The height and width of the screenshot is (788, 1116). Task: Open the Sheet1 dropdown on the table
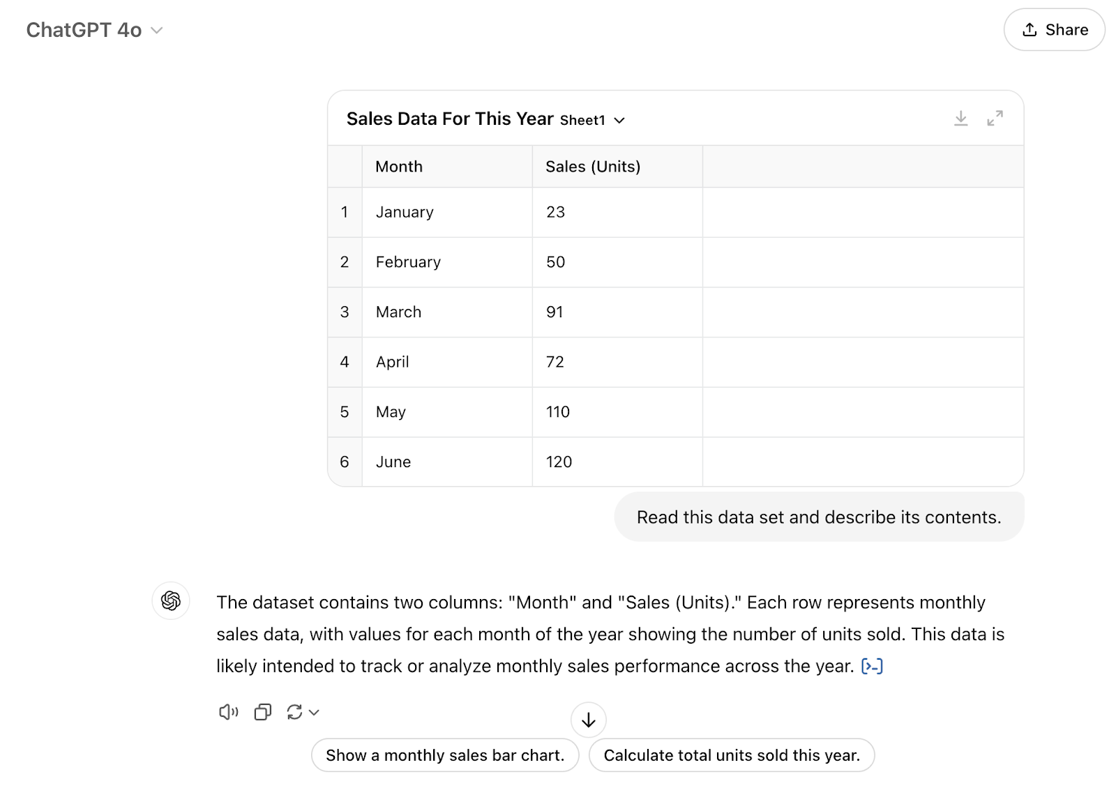[x=620, y=120]
